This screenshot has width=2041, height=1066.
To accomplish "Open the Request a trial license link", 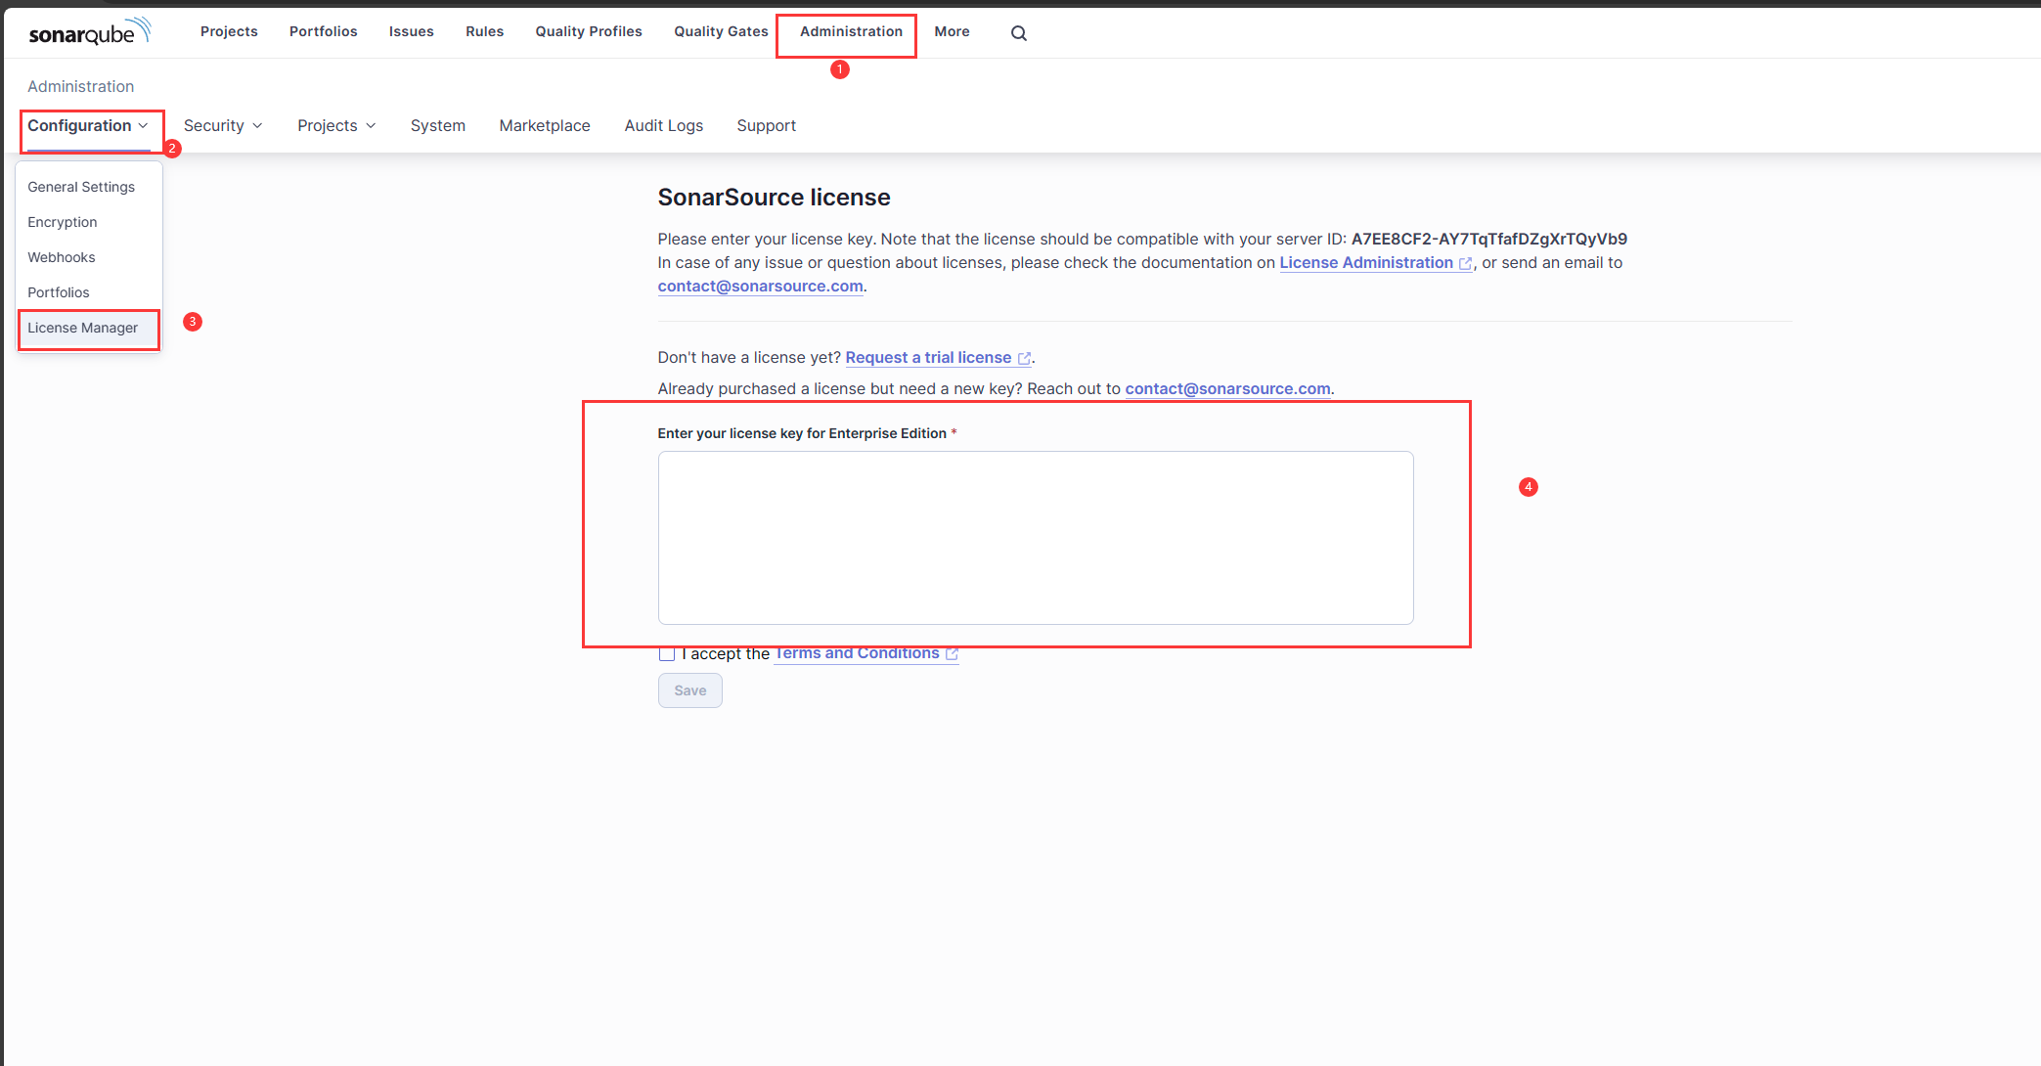I will click(x=928, y=358).
